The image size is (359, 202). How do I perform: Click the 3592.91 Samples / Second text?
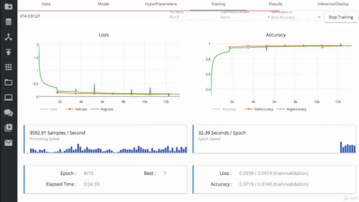57,133
